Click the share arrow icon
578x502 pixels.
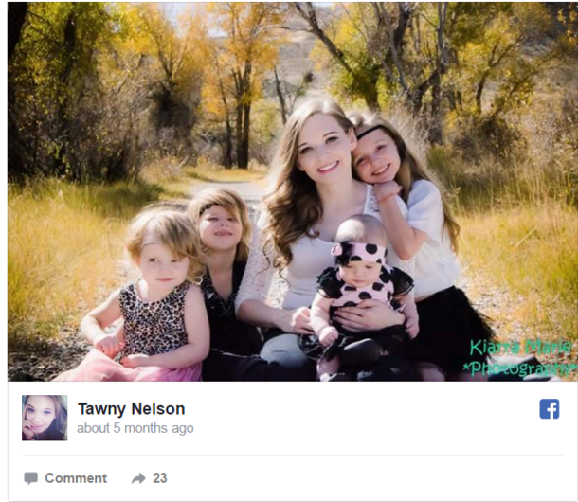(x=138, y=478)
